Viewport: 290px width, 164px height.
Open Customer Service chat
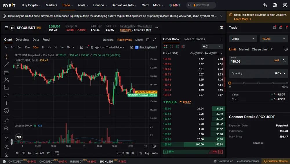275,161
